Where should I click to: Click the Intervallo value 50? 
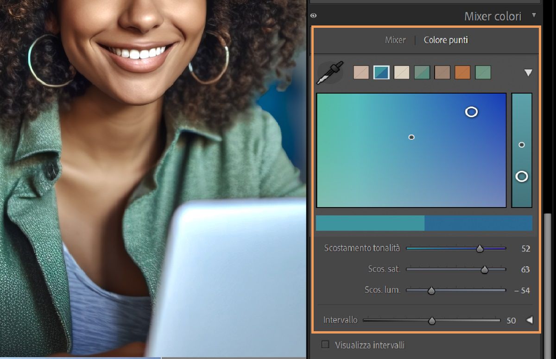512,321
